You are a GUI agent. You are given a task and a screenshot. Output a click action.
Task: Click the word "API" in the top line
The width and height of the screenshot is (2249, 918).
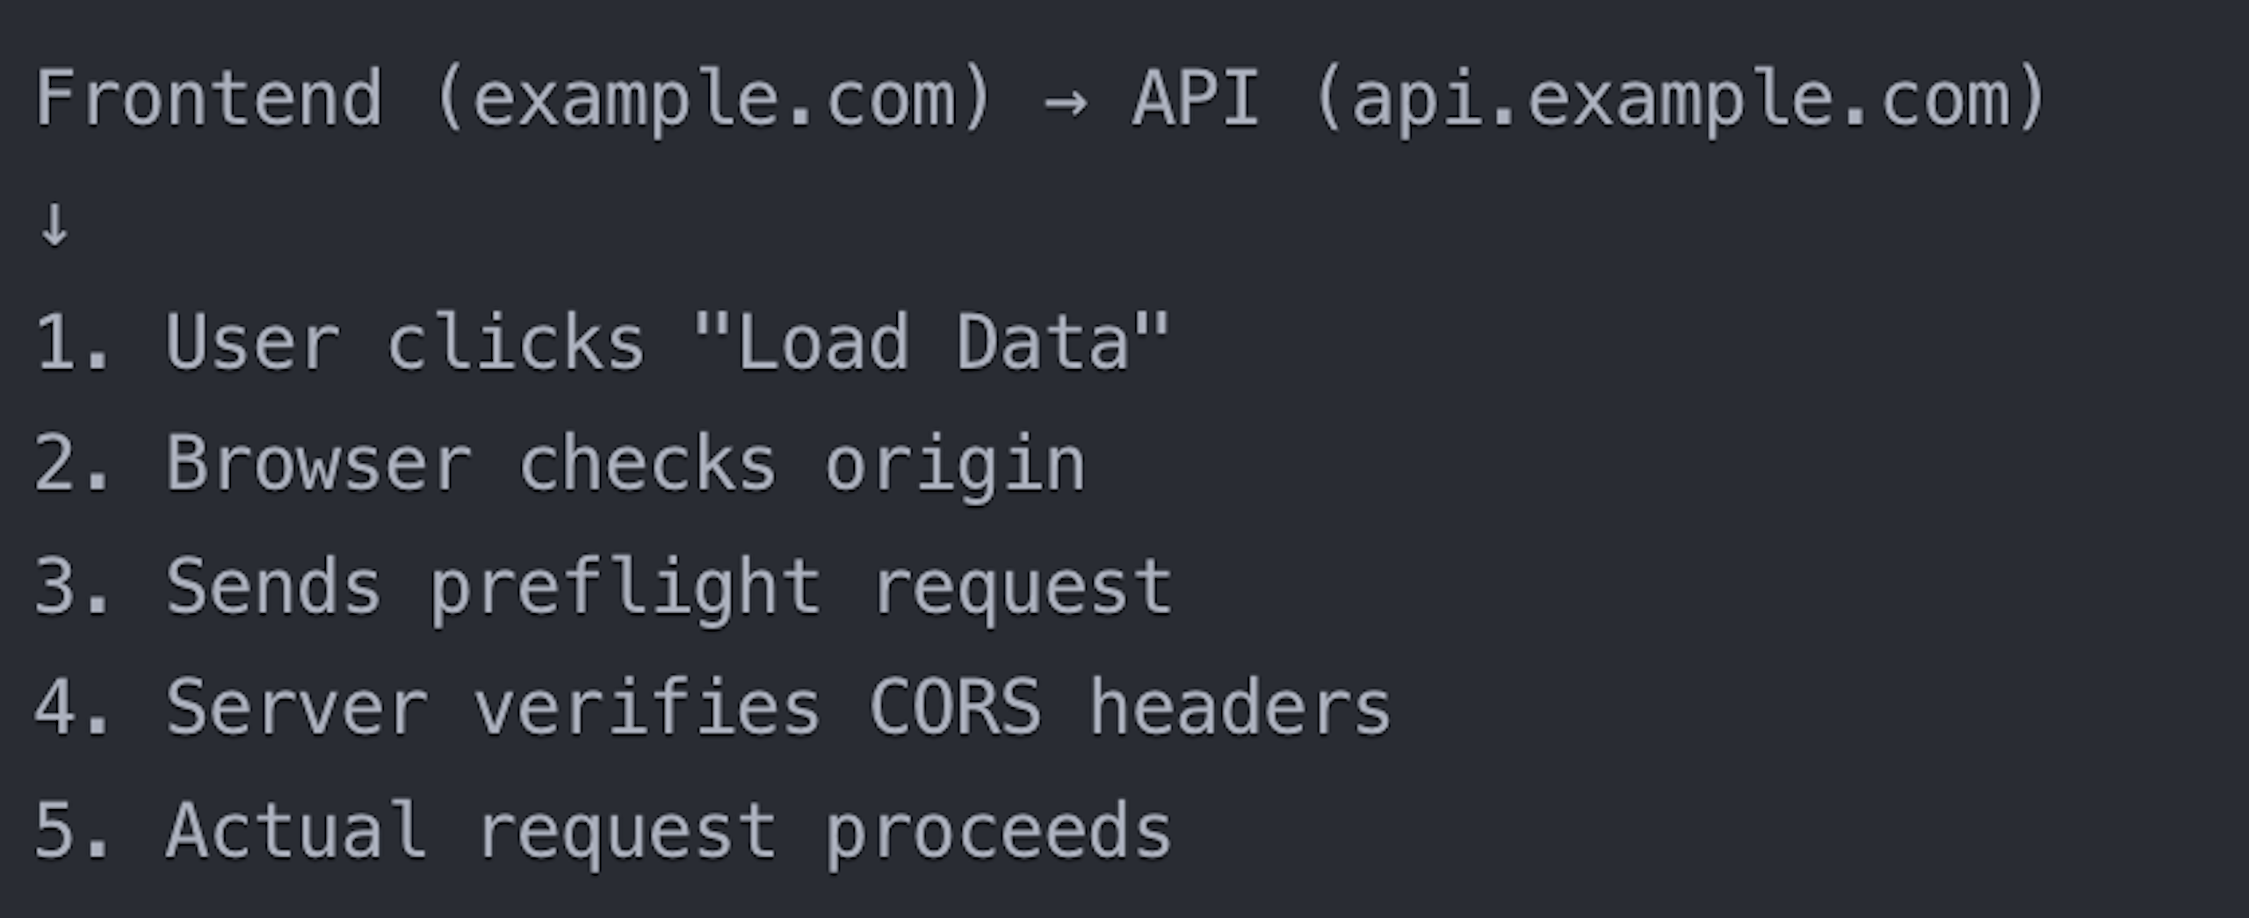click(x=1196, y=98)
